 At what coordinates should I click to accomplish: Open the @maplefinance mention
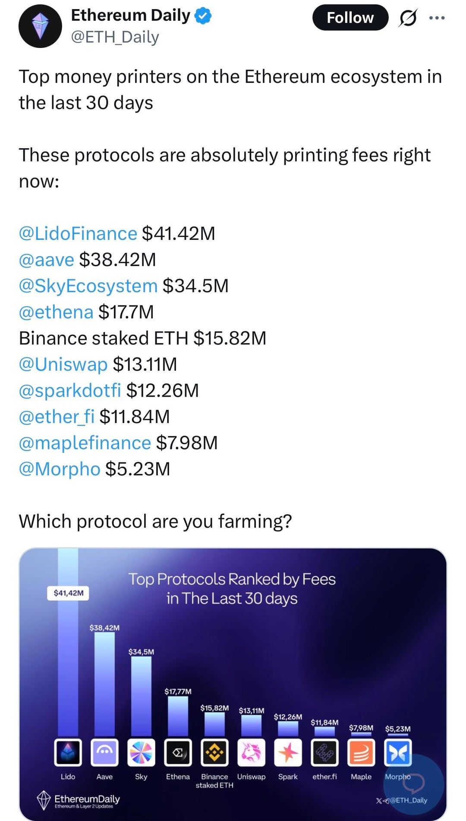tap(85, 443)
